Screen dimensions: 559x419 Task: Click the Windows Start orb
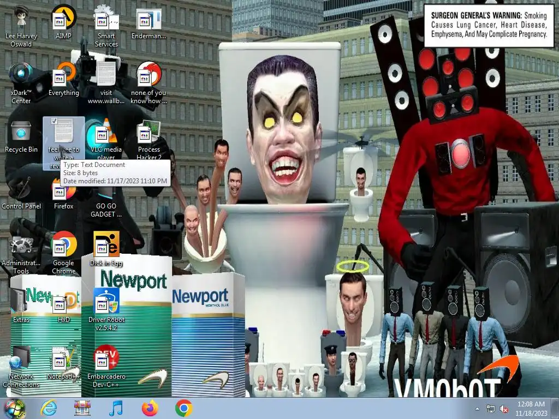(14, 408)
